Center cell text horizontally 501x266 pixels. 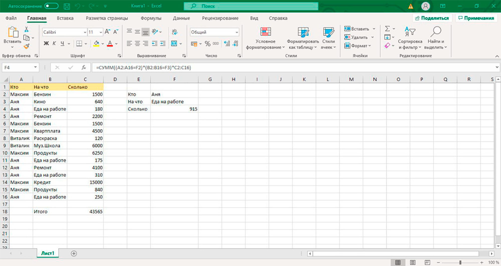[x=137, y=43]
